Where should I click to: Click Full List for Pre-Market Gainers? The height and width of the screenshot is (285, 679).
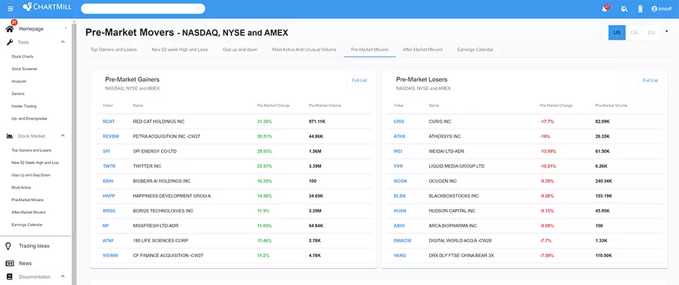click(x=359, y=80)
